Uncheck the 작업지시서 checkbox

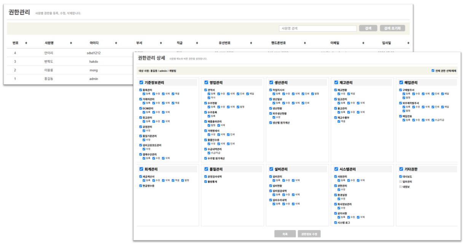[x=271, y=90]
